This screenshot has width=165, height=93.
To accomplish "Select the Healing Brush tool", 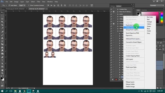I will [x=2, y=32].
